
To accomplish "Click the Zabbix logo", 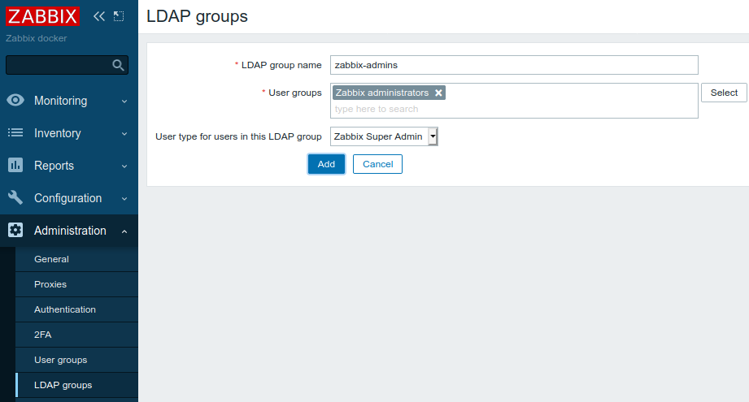I will click(x=42, y=16).
